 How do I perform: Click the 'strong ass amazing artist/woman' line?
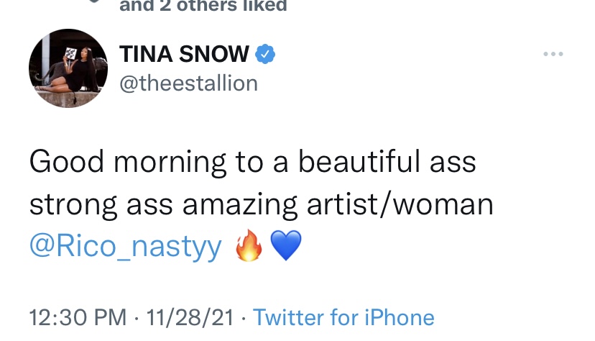pyautogui.click(x=262, y=204)
